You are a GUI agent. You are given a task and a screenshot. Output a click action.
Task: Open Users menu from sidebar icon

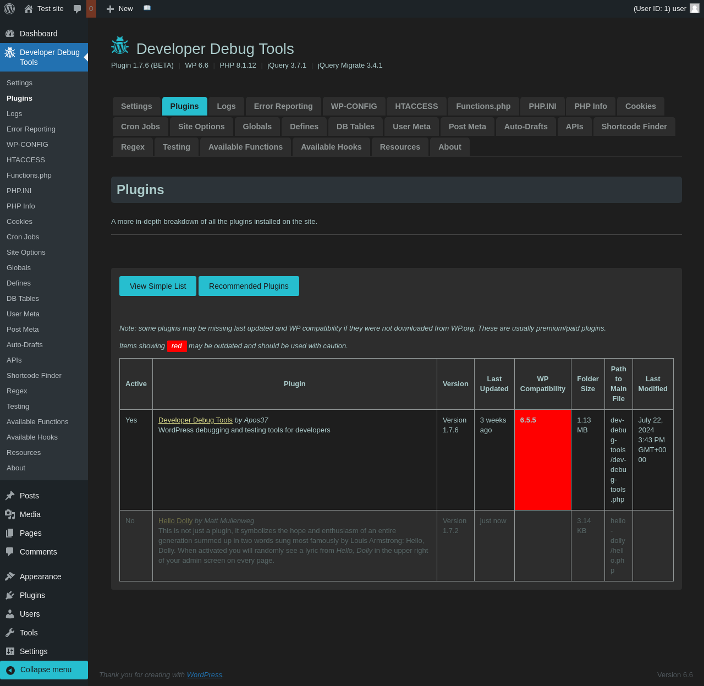pos(10,614)
